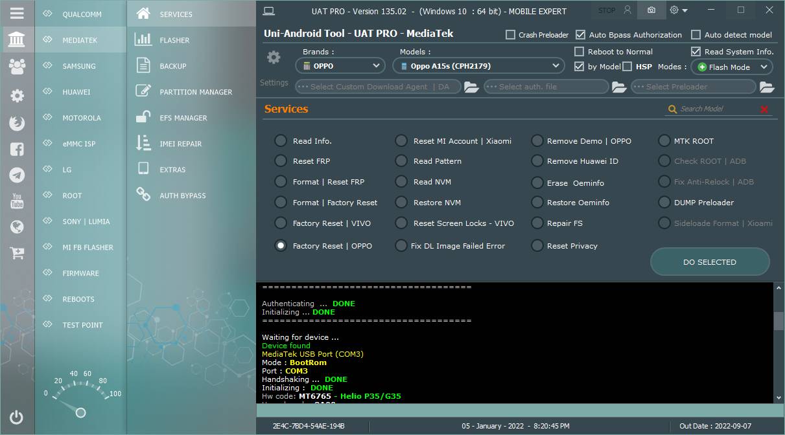Select Format | Factory Reset option
Viewport: 785px width, 435px height.
click(x=281, y=203)
